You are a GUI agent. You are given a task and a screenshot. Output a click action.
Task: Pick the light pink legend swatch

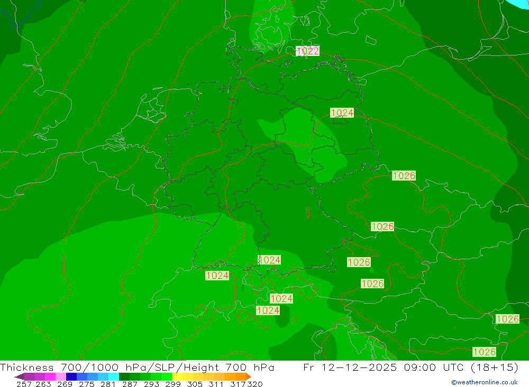click(60, 376)
